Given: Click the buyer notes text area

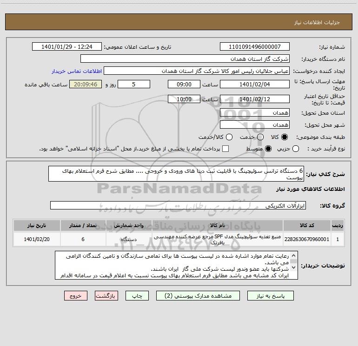Looking at the screenshot, I should click(176, 265).
